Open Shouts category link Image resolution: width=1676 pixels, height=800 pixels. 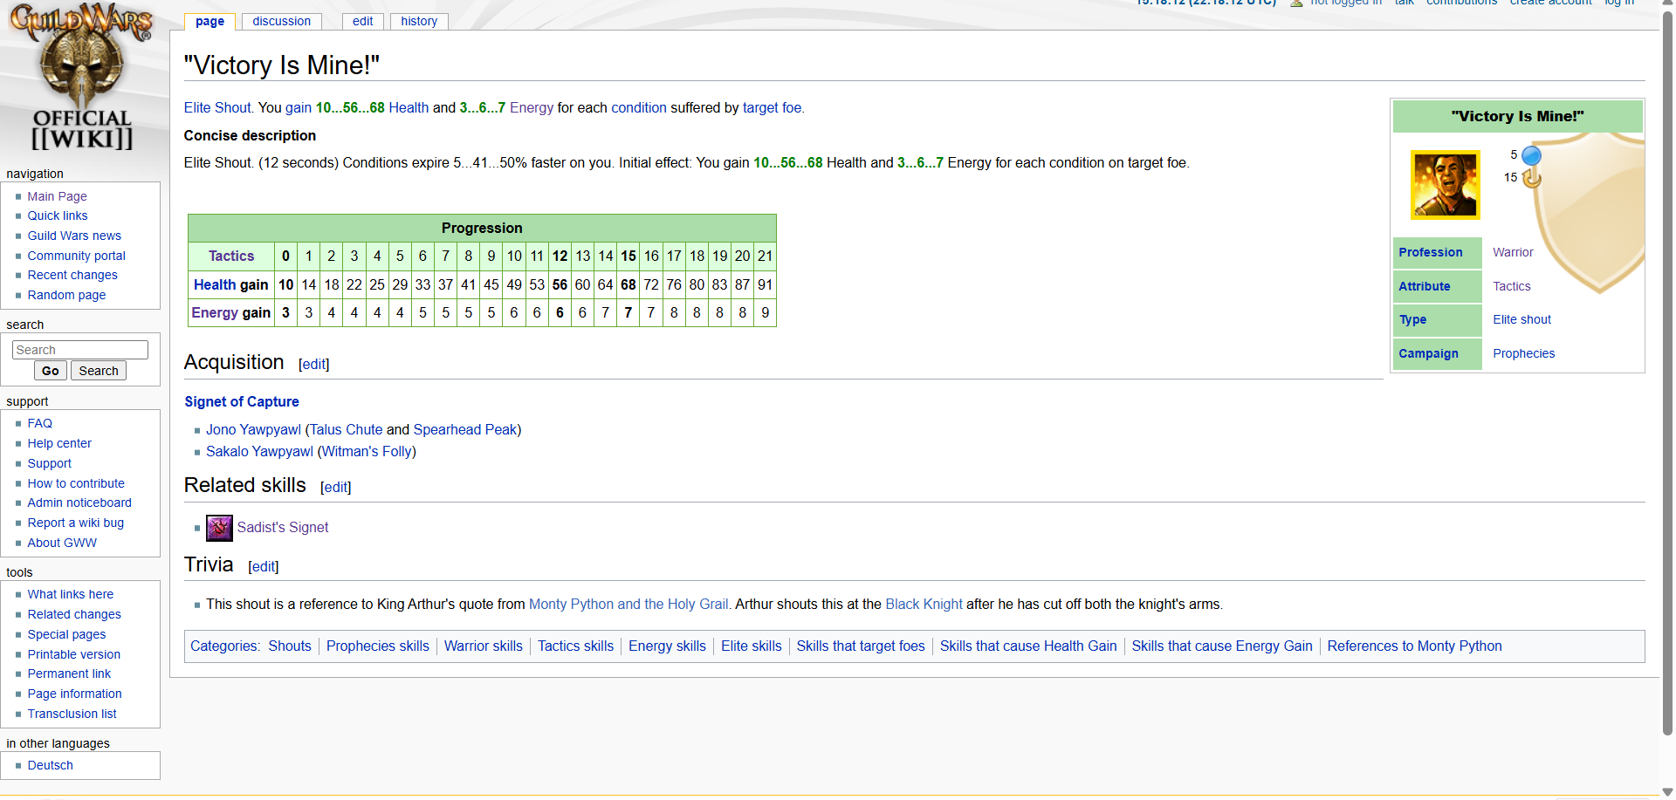click(x=290, y=646)
